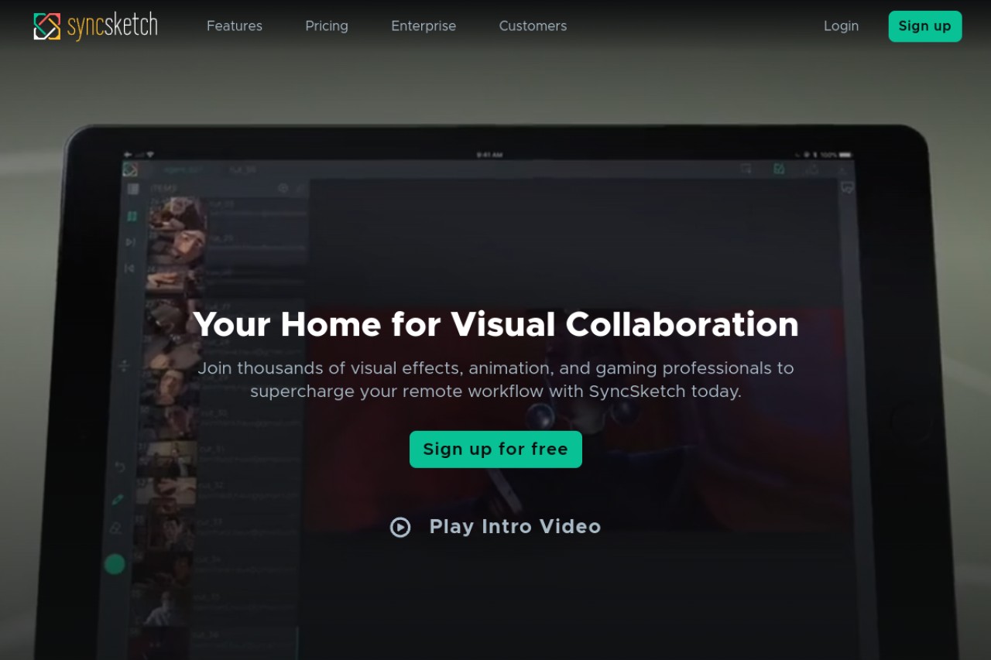
Task: Click the Login link
Action: pyautogui.click(x=841, y=26)
